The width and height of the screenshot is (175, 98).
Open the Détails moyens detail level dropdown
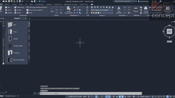145,97
